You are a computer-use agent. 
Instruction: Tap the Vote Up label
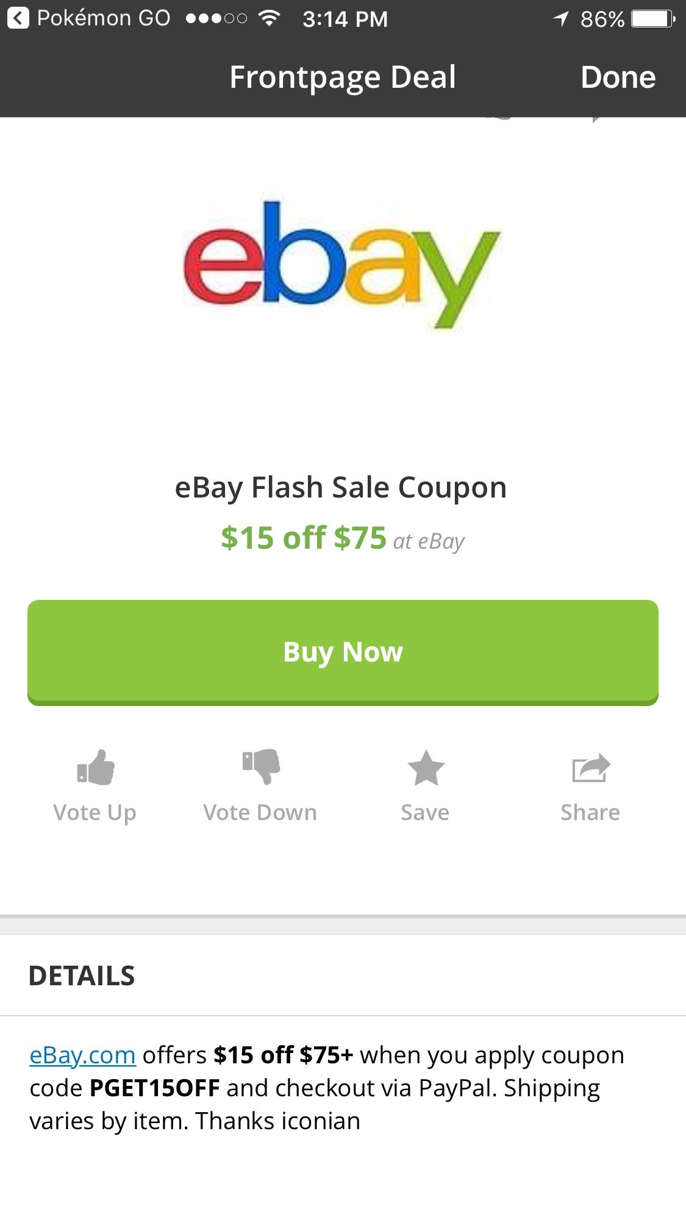95,813
